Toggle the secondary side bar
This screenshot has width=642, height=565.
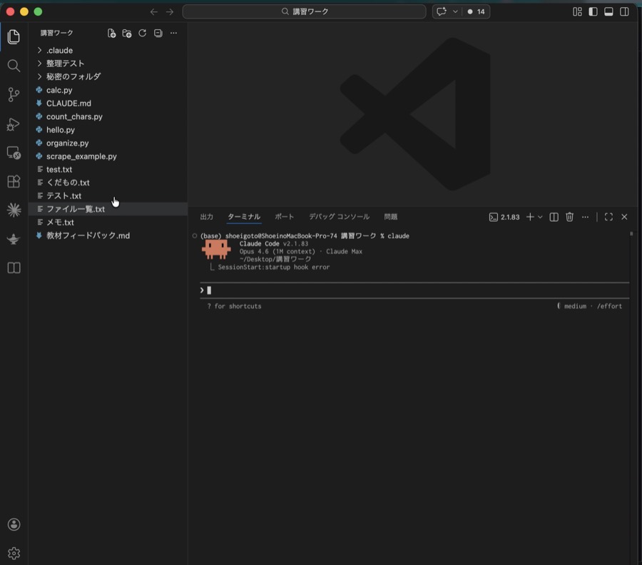point(624,11)
